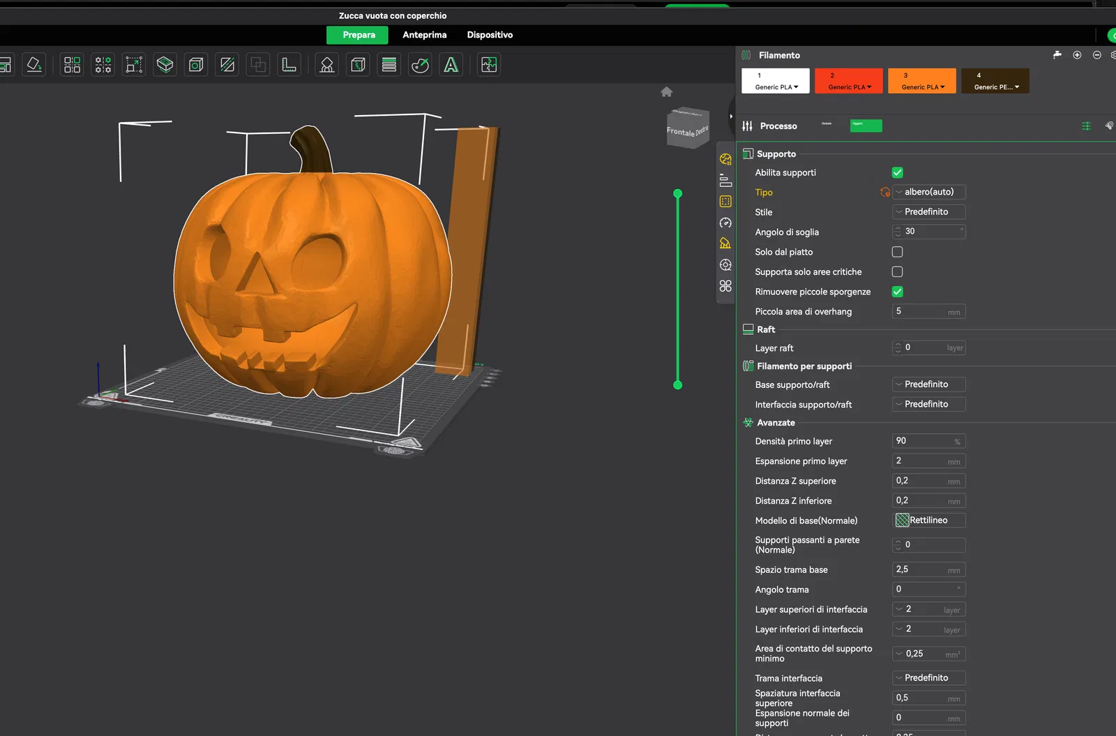
Task: Switch to the Anteprima tab
Action: pos(424,35)
